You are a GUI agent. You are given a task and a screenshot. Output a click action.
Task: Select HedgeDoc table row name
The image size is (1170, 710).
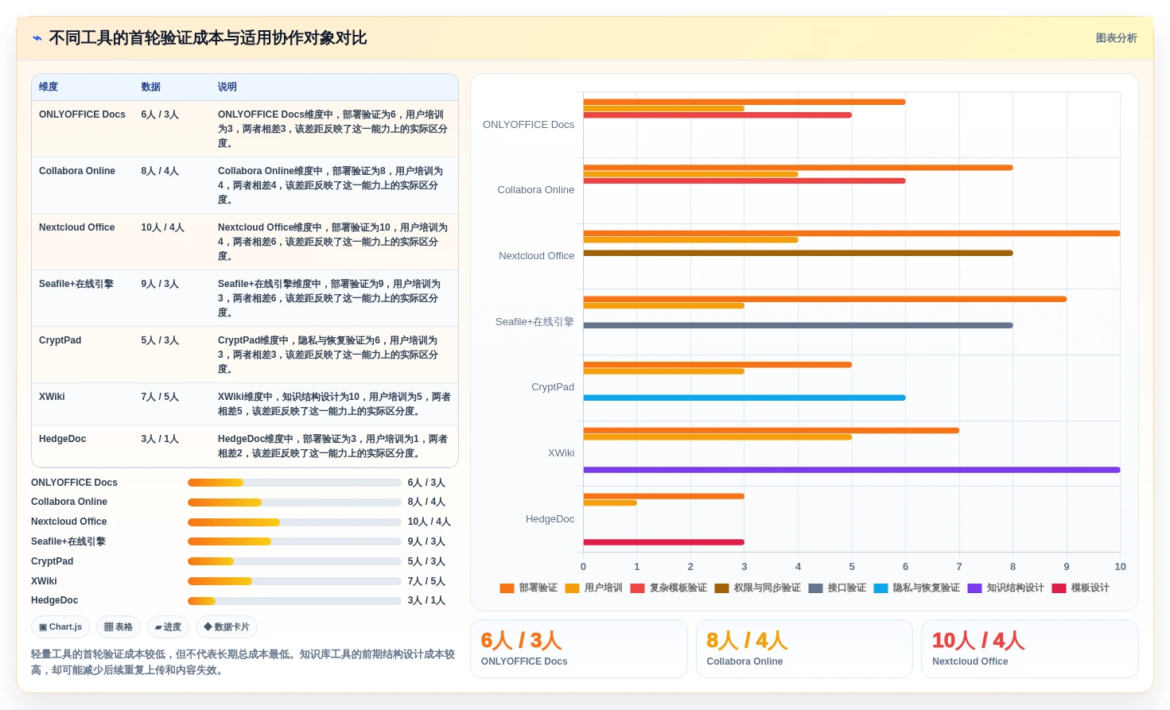(x=62, y=439)
